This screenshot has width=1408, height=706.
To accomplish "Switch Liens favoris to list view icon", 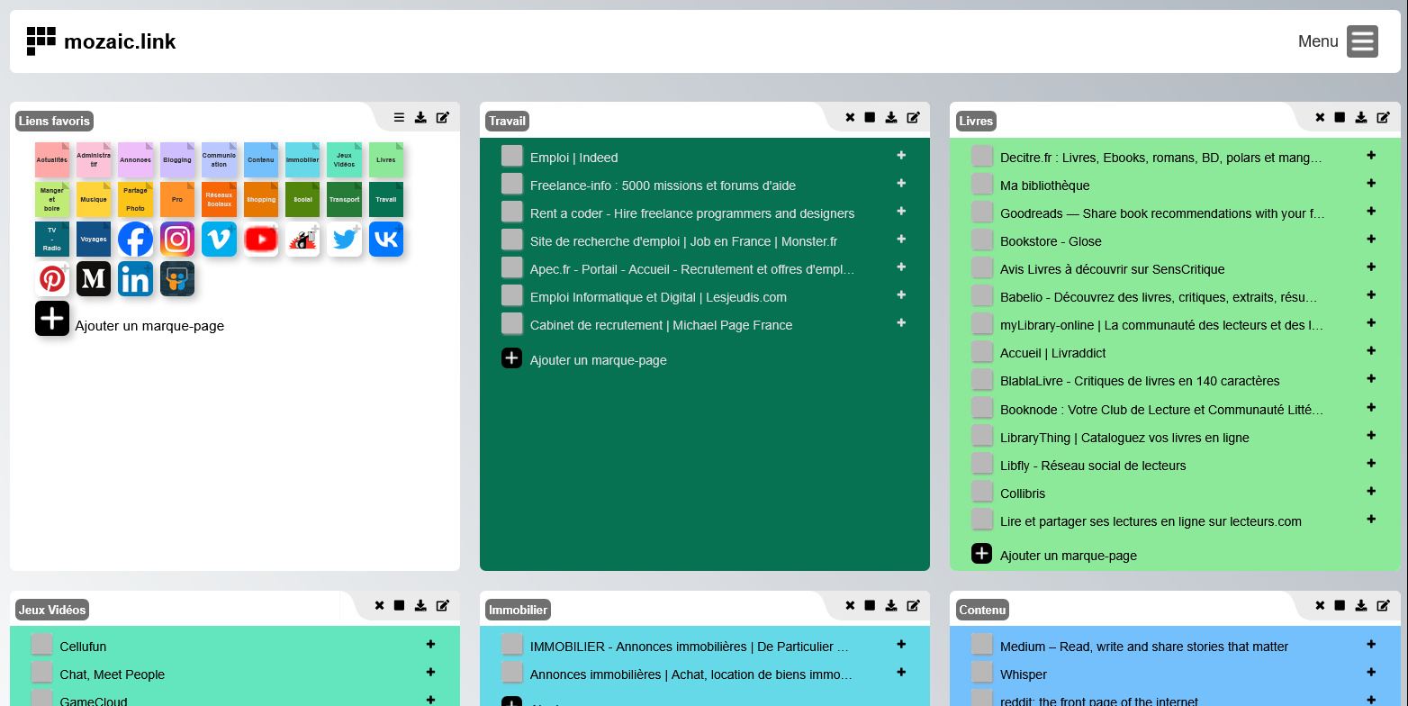I will 399,117.
